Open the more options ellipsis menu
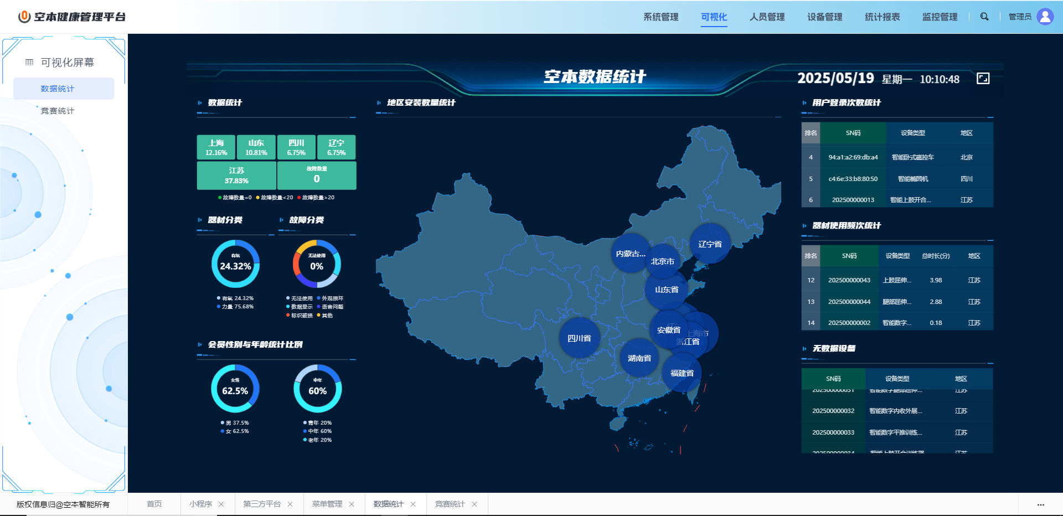Screen dimensions: 1063x516 [x=1040, y=504]
